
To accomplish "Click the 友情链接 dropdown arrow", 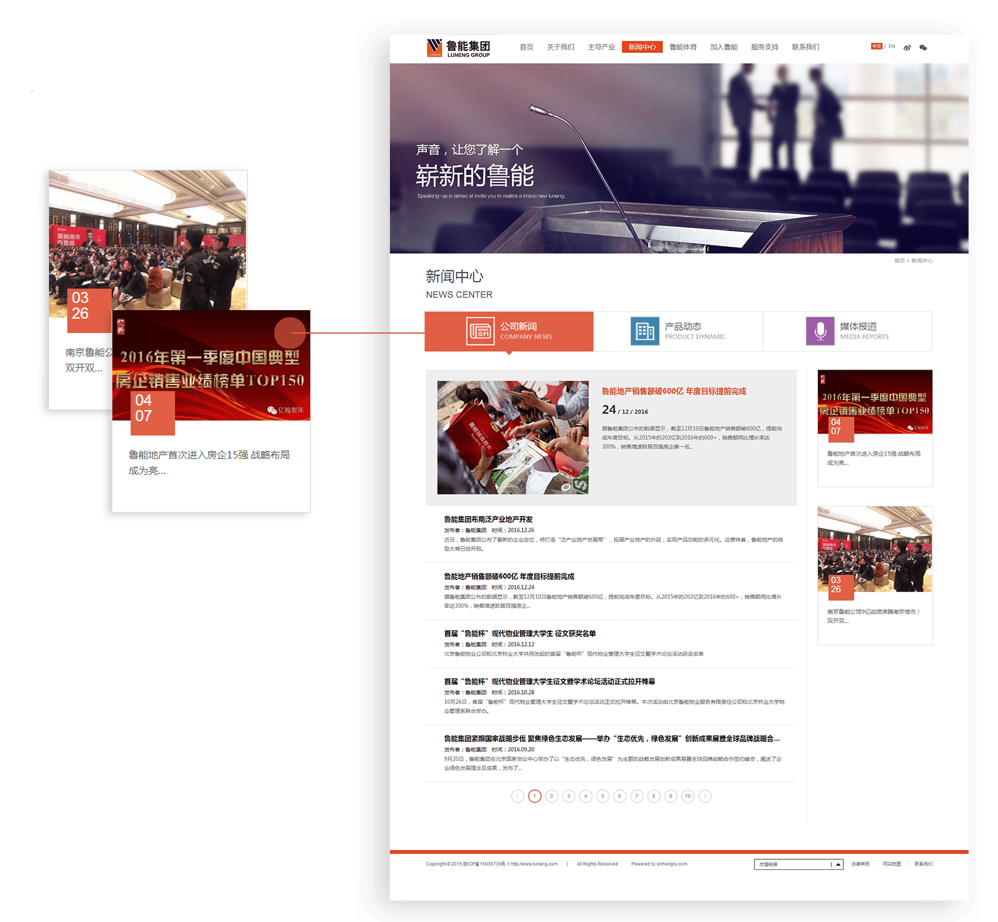I will coord(838,865).
